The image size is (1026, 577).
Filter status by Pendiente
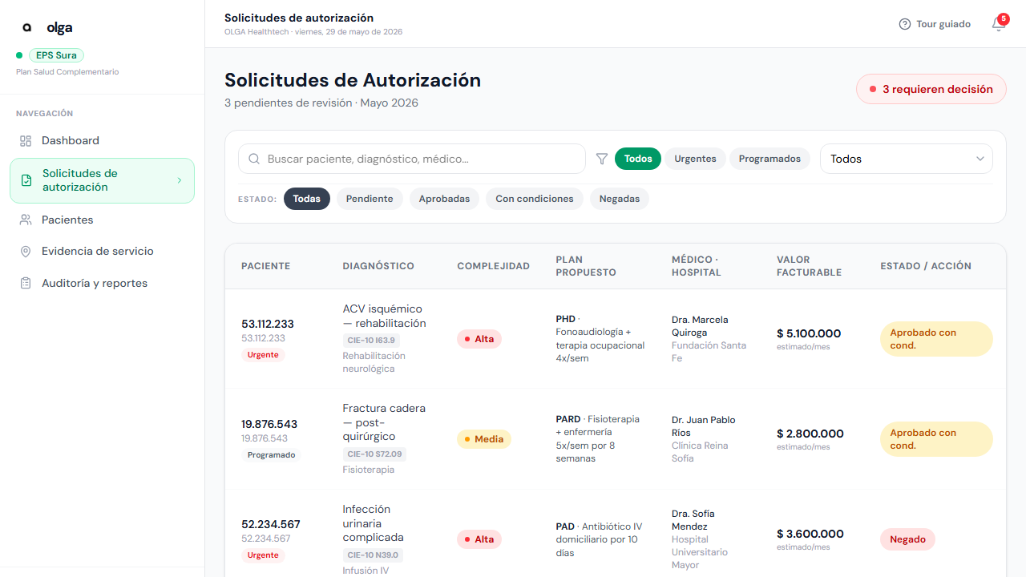(370, 199)
